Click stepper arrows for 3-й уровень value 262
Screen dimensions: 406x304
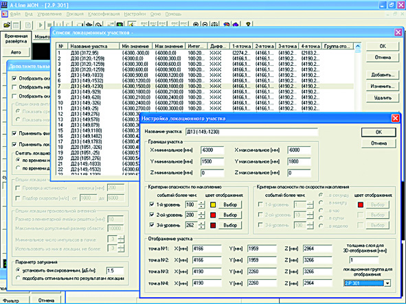click(x=201, y=225)
